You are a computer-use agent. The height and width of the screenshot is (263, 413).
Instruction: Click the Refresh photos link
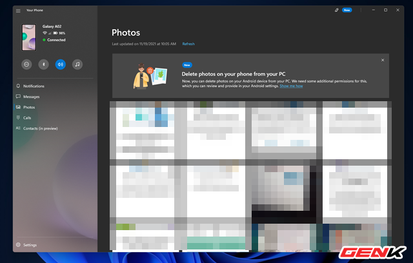pyautogui.click(x=188, y=44)
